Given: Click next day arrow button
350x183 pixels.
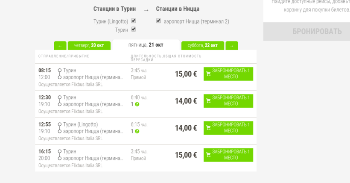Looking at the screenshot, I should [x=232, y=45].
